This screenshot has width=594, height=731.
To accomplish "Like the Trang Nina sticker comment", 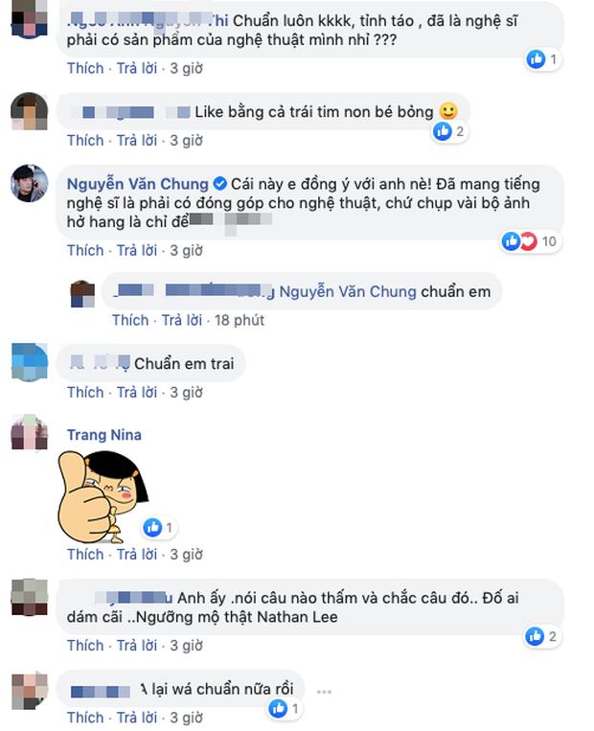I will click(x=85, y=555).
